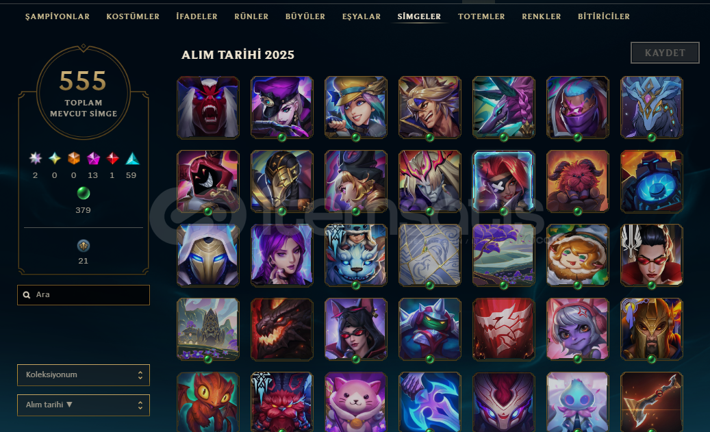The height and width of the screenshot is (432, 710).
Task: Select the pink cat plush icon
Action: (x=355, y=402)
